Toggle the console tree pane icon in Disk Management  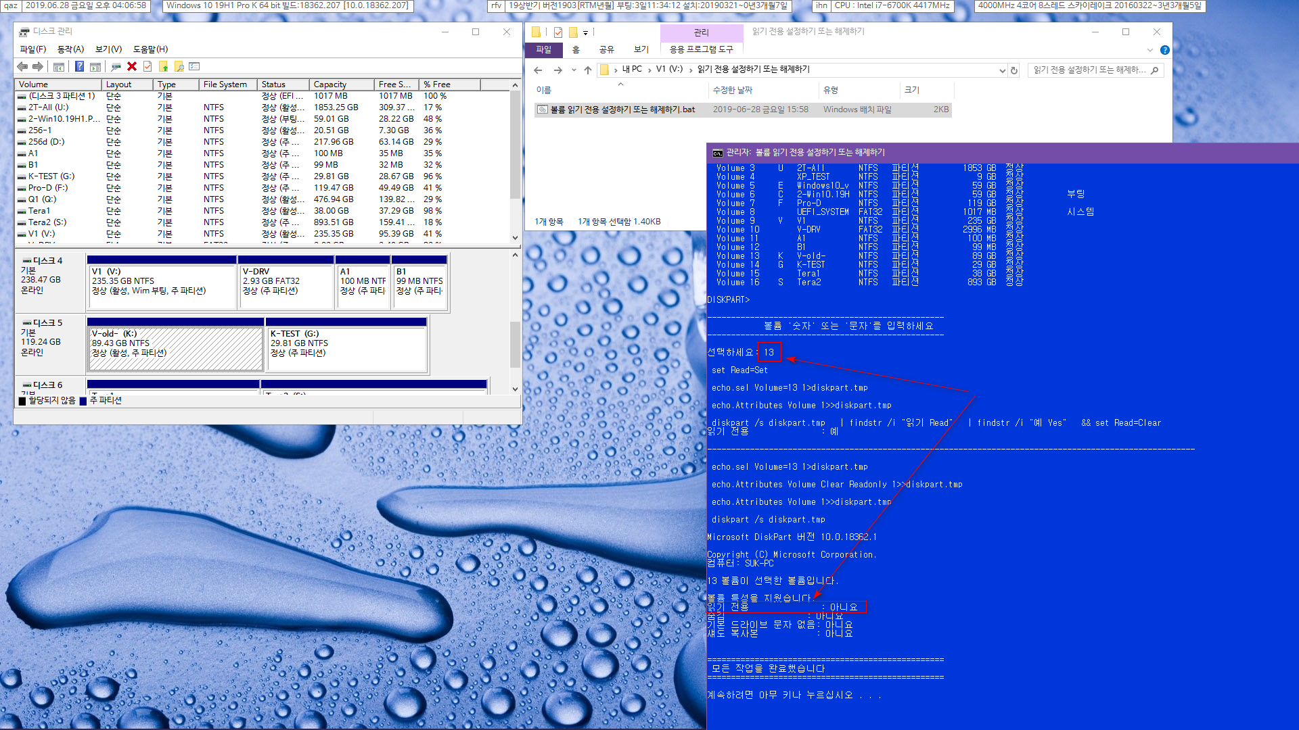tap(59, 66)
